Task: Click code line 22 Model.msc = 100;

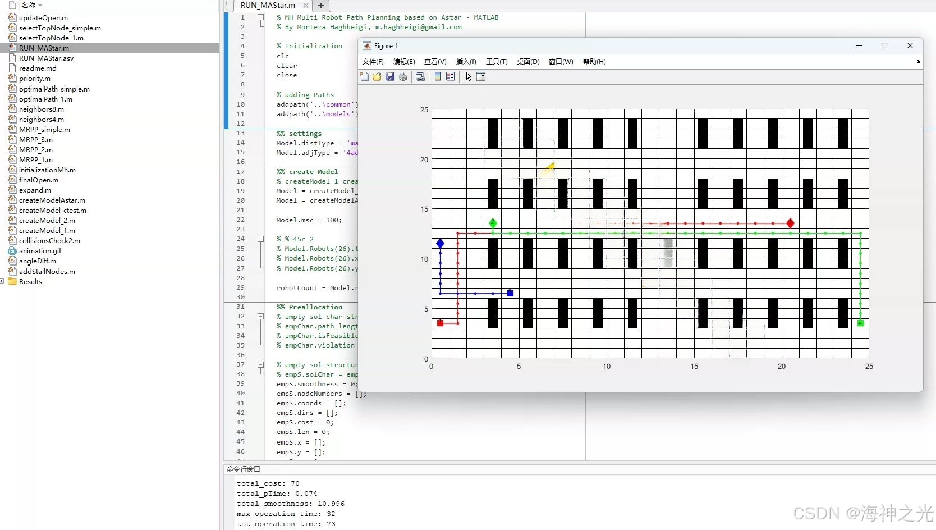Action: pyautogui.click(x=309, y=220)
